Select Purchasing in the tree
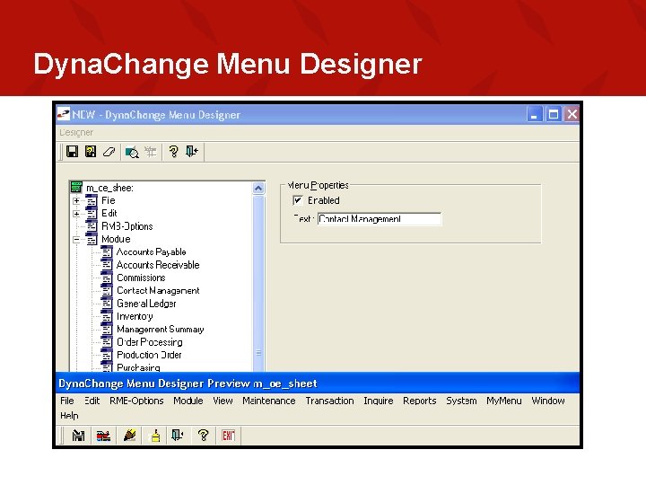 click(138, 367)
